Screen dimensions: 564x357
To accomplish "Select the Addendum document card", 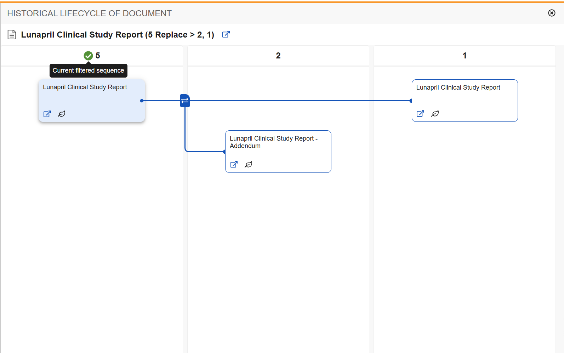I will [x=278, y=152].
